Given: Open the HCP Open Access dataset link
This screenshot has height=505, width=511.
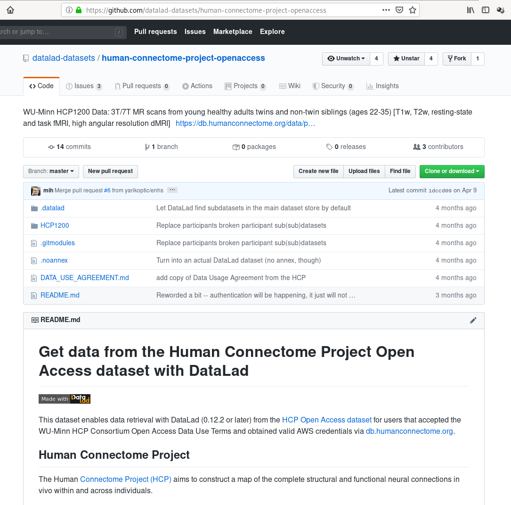Looking at the screenshot, I should click(326, 420).
